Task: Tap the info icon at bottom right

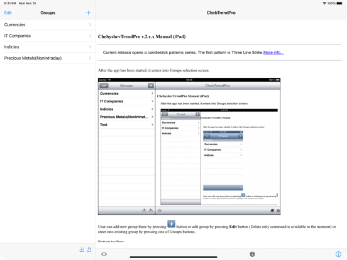Action: (x=338, y=254)
